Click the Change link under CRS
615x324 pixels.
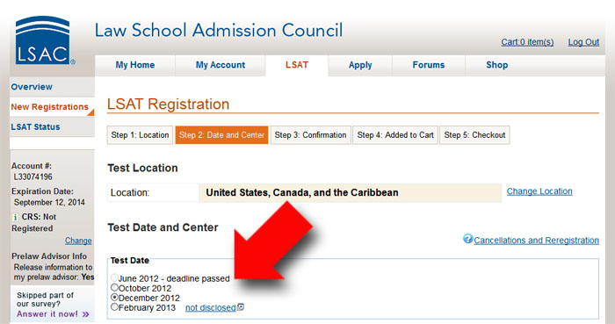78,241
